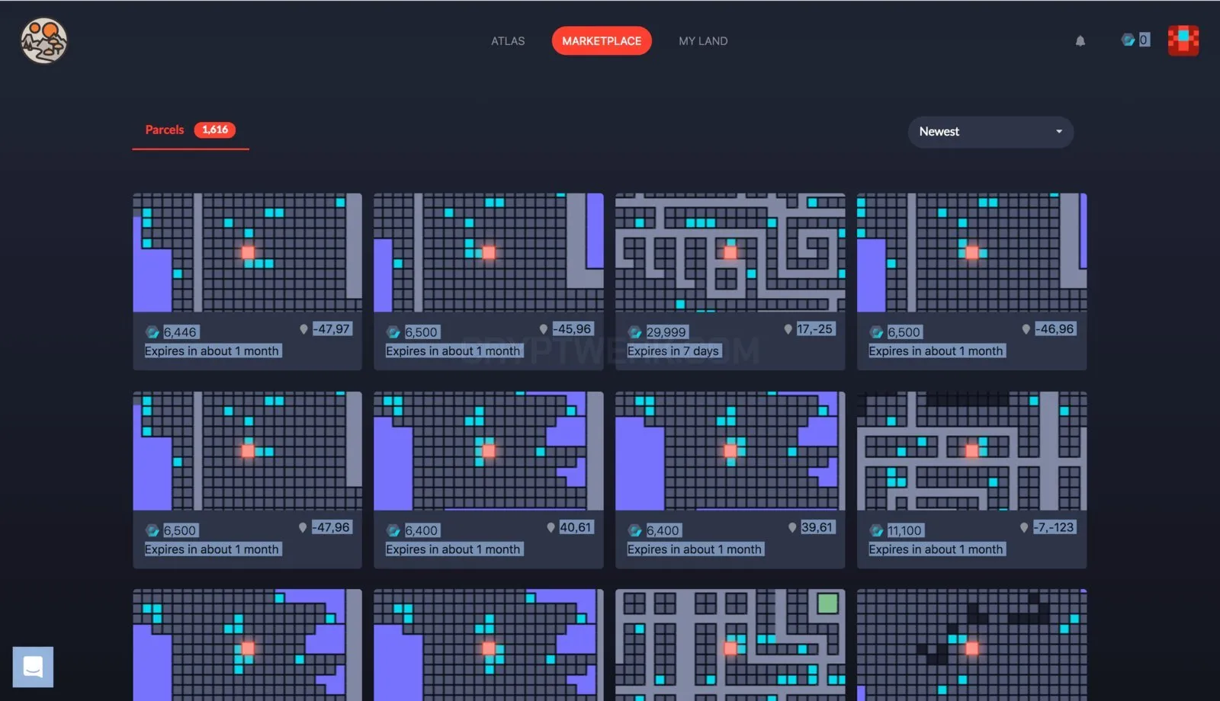Click the coordinates label -7,-123

click(x=1055, y=527)
